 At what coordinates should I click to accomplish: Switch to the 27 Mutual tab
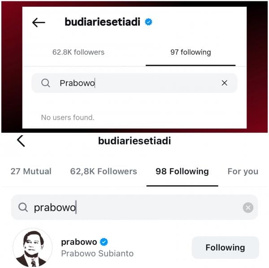pyautogui.click(x=31, y=171)
